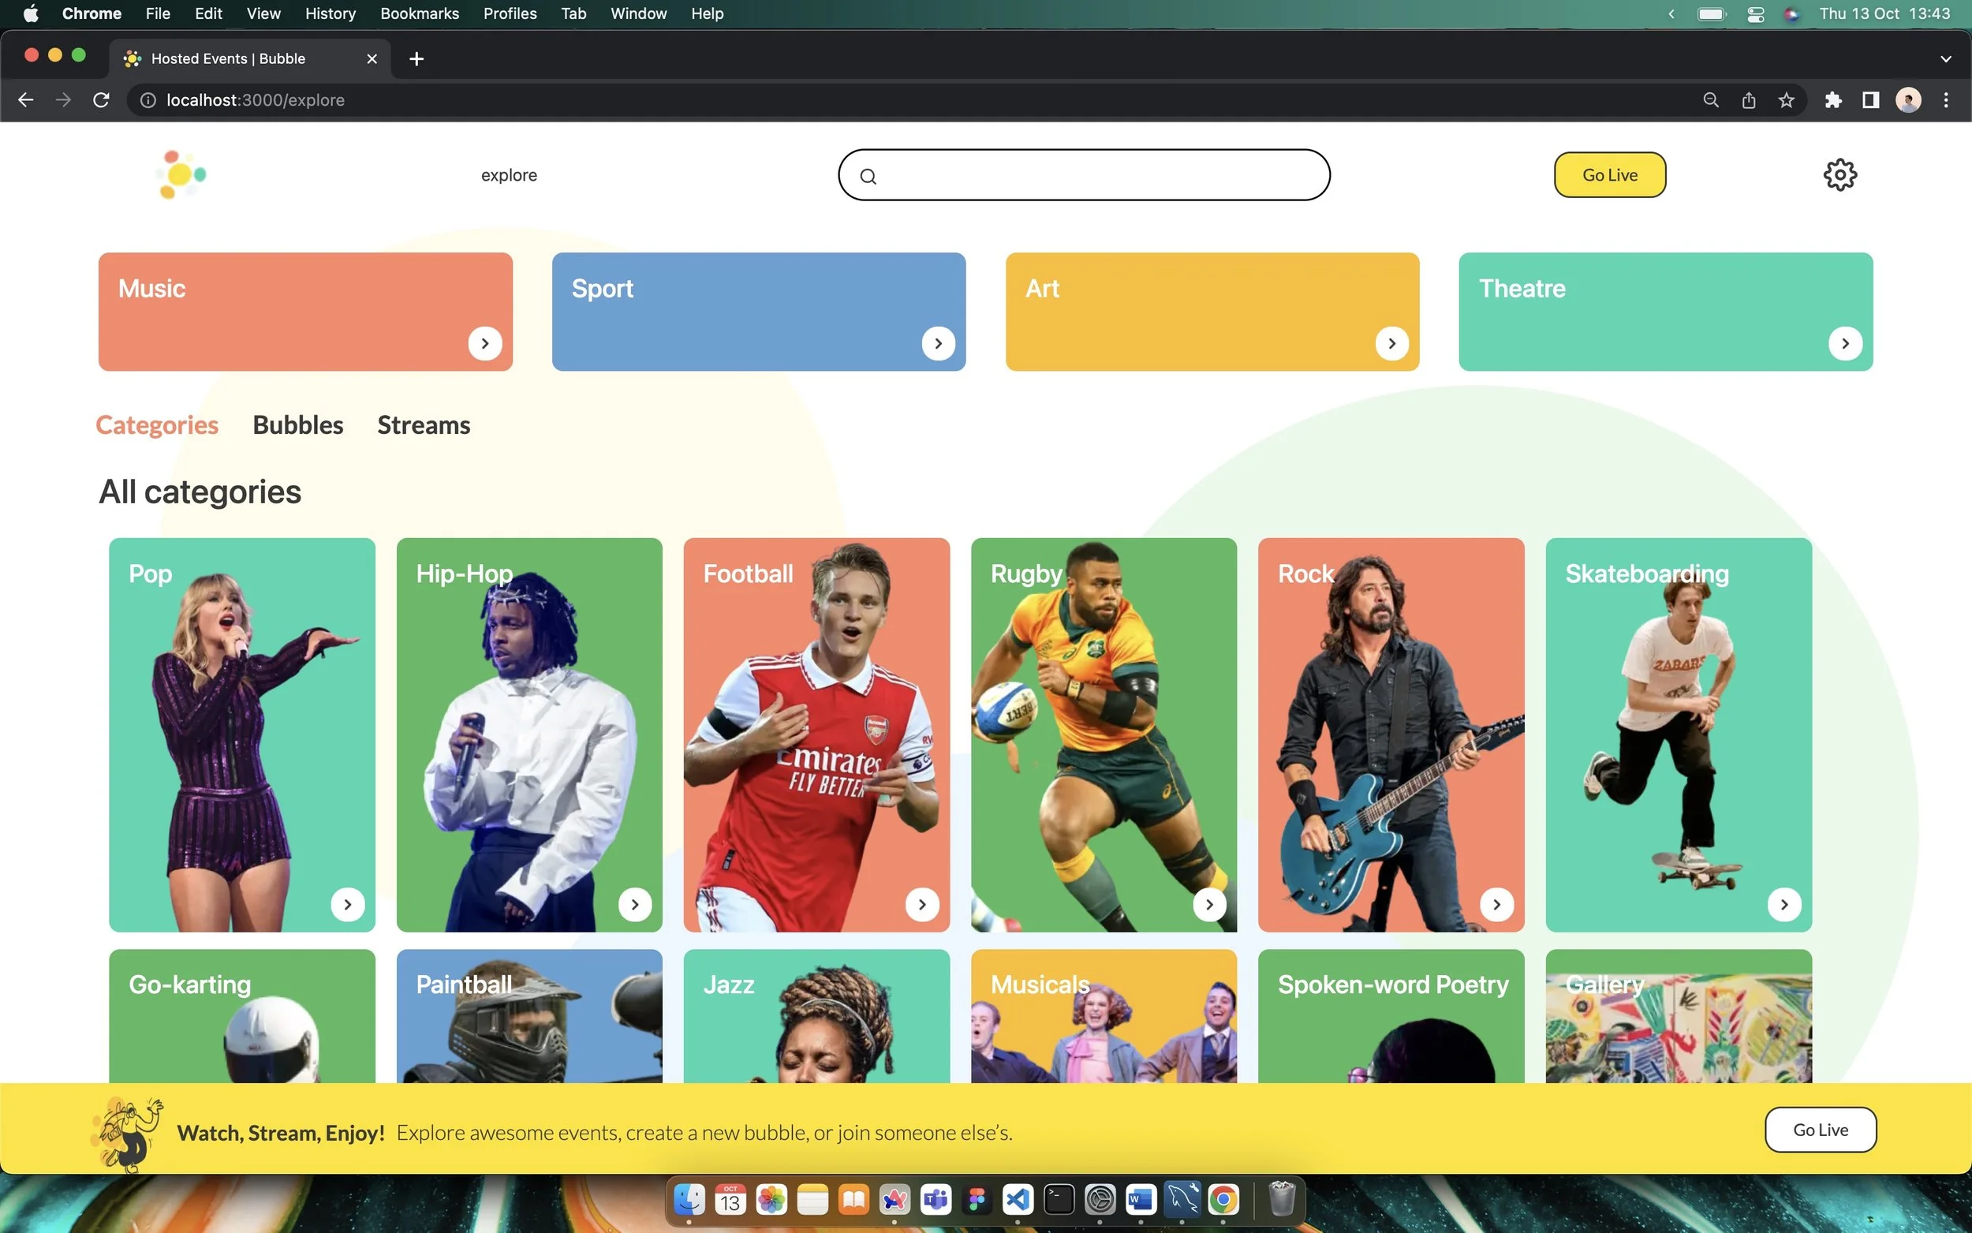Click the Chrome share icon in address bar
Image resolution: width=1972 pixels, height=1233 pixels.
pos(1749,100)
